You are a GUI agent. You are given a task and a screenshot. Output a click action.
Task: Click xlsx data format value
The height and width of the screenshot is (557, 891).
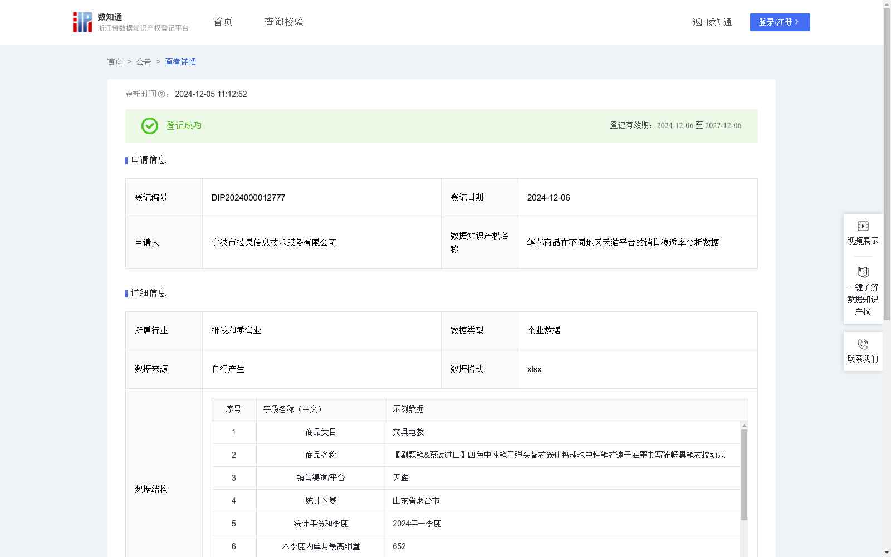tap(534, 369)
